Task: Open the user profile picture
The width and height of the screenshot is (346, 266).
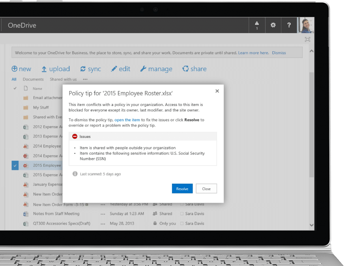Action: pyautogui.click(x=306, y=25)
